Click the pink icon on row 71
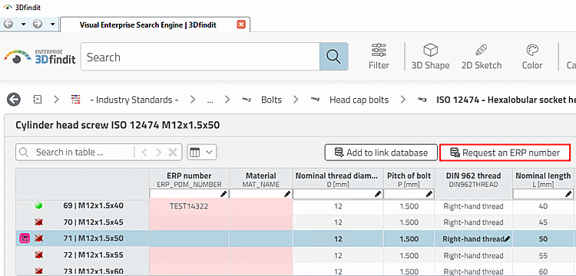The image size is (576, 276). [x=25, y=238]
